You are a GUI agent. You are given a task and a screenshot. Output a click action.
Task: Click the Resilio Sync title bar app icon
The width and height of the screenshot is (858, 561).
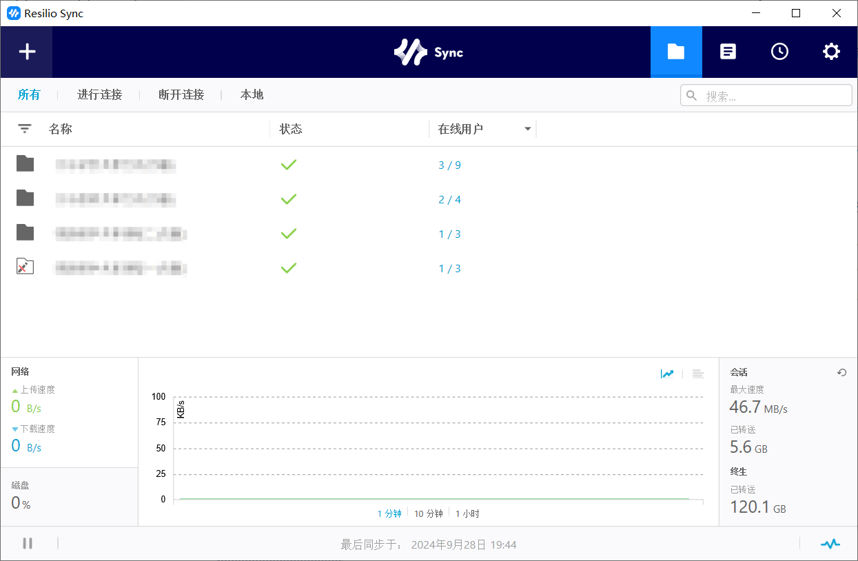click(13, 14)
